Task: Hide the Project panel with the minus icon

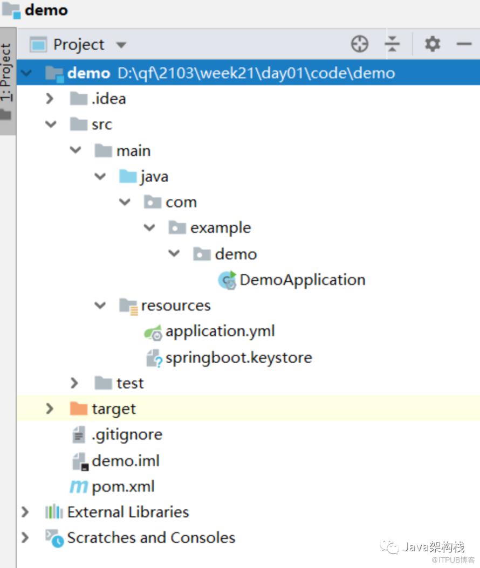Action: (464, 44)
